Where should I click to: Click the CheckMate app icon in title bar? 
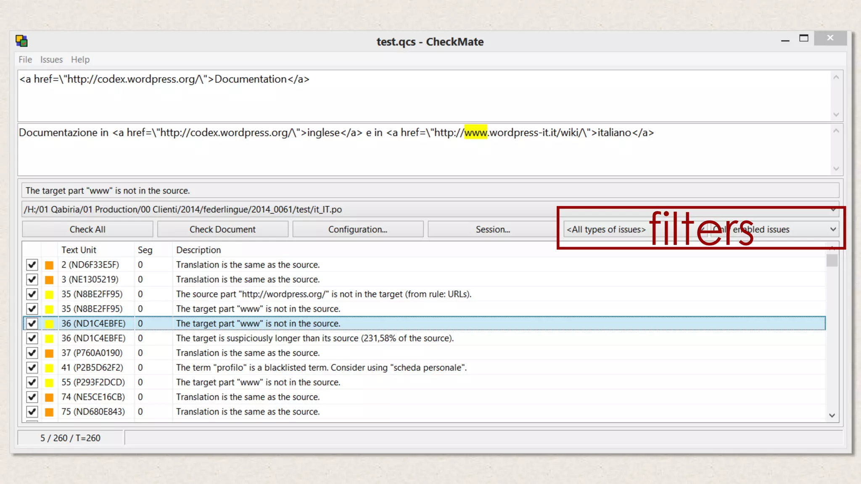[x=21, y=41]
